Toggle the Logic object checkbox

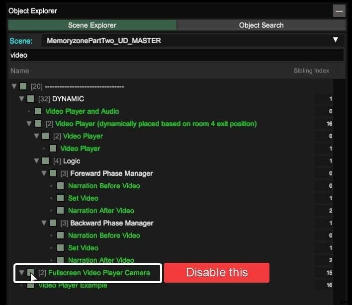[46, 161]
